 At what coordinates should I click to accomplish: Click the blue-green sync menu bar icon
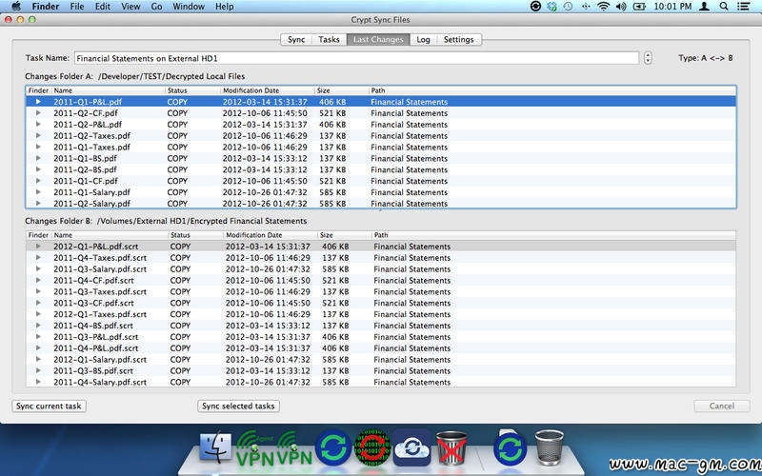point(552,7)
